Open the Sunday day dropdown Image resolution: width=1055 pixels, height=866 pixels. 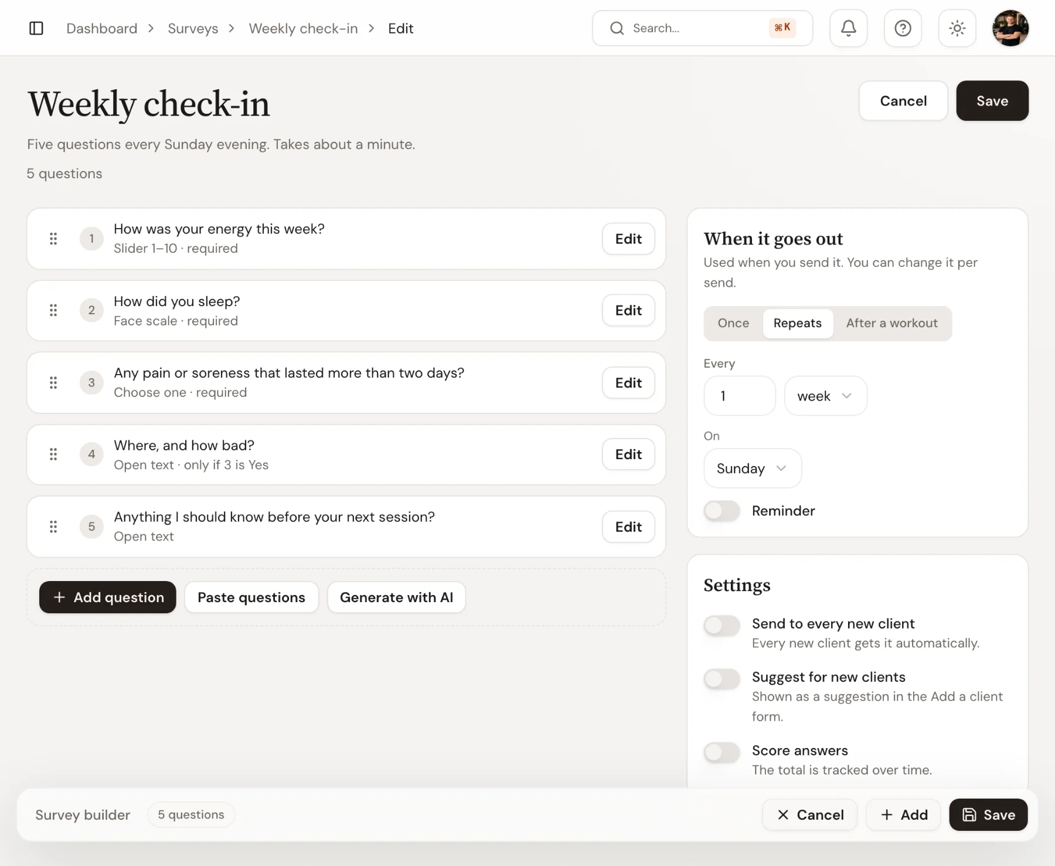pyautogui.click(x=753, y=468)
